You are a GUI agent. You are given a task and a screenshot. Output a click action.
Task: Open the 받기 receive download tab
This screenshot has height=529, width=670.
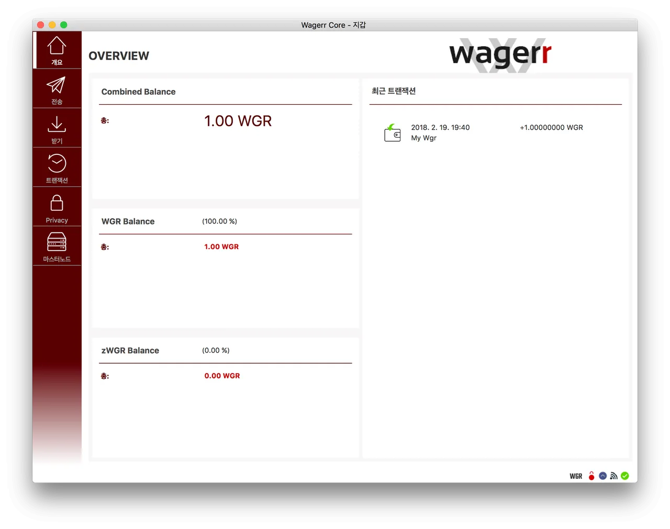point(57,128)
